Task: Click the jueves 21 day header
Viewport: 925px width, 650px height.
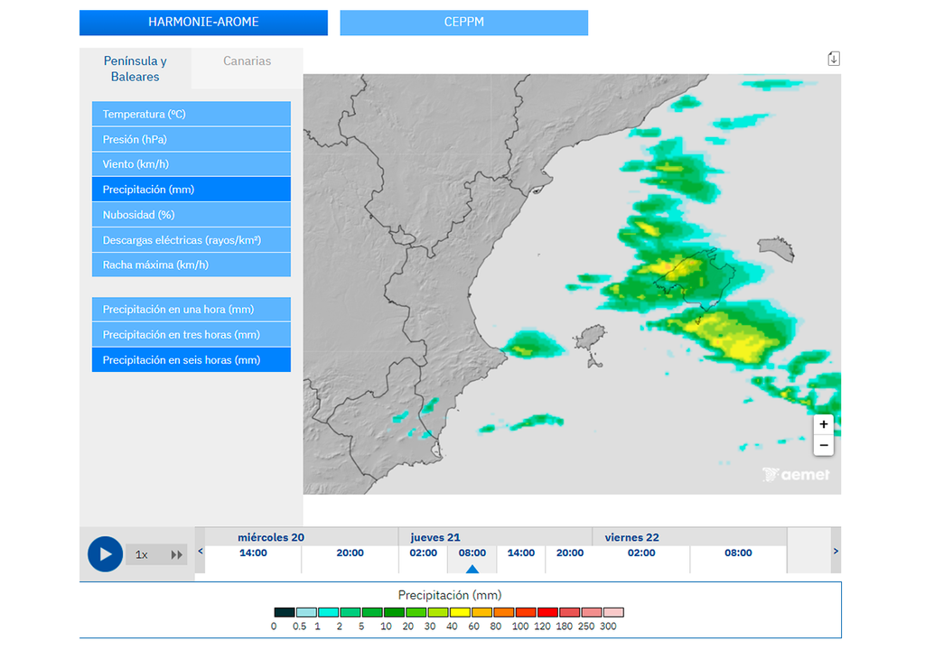Action: 435,537
